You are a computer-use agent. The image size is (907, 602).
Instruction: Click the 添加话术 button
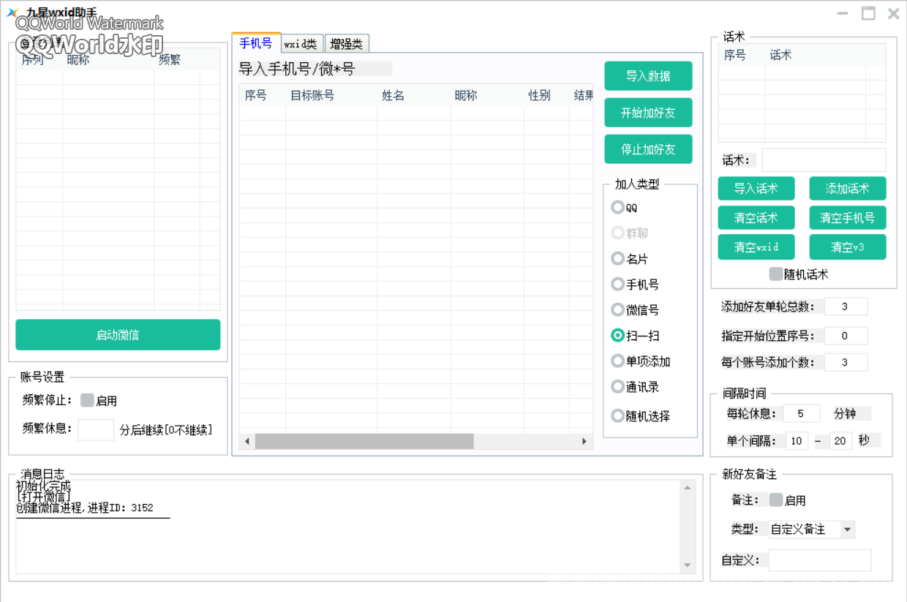pos(848,189)
